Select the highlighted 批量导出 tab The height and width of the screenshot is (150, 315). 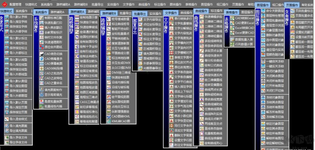click(x=140, y=14)
